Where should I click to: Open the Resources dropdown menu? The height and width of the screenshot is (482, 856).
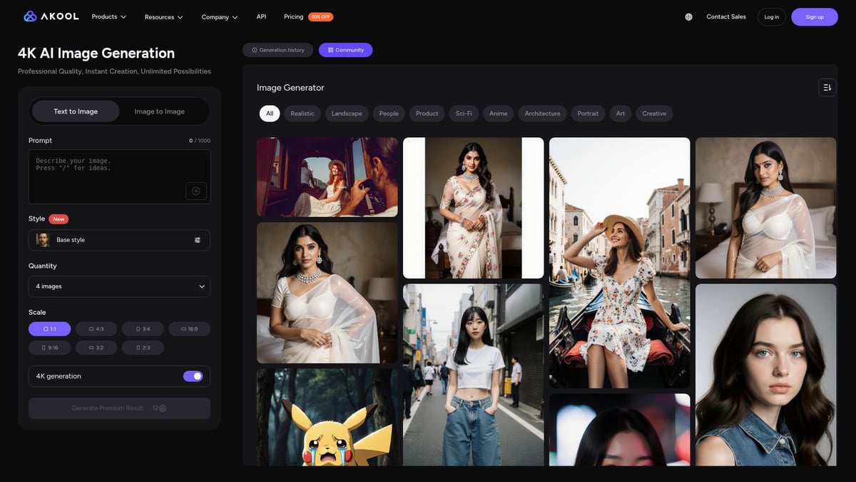163,17
